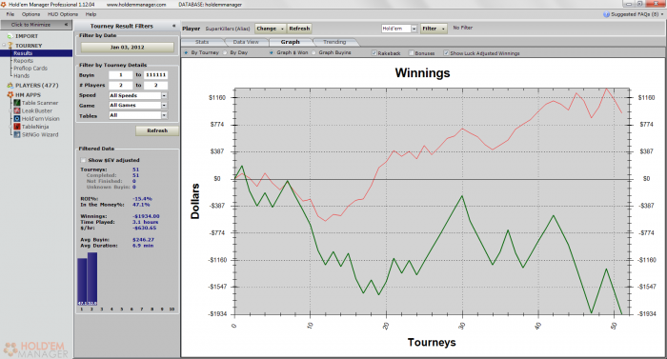The width and height of the screenshot is (667, 359).
Task: Click the -15.4% ROI value
Action: [x=142, y=199]
